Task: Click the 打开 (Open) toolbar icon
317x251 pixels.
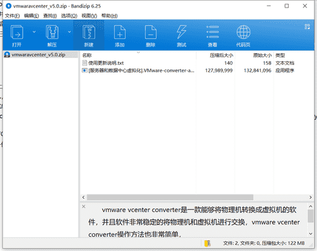Action: click(17, 32)
